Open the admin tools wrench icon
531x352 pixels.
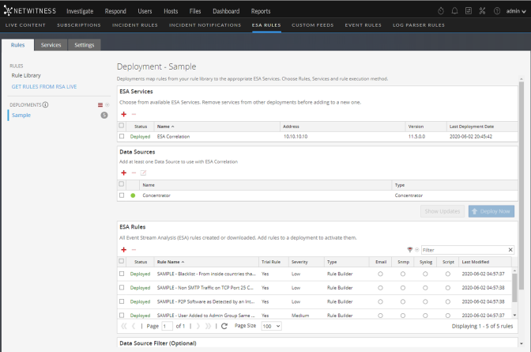(x=482, y=12)
